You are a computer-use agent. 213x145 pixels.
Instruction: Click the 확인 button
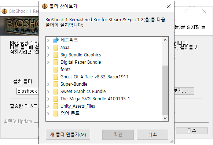(118, 135)
